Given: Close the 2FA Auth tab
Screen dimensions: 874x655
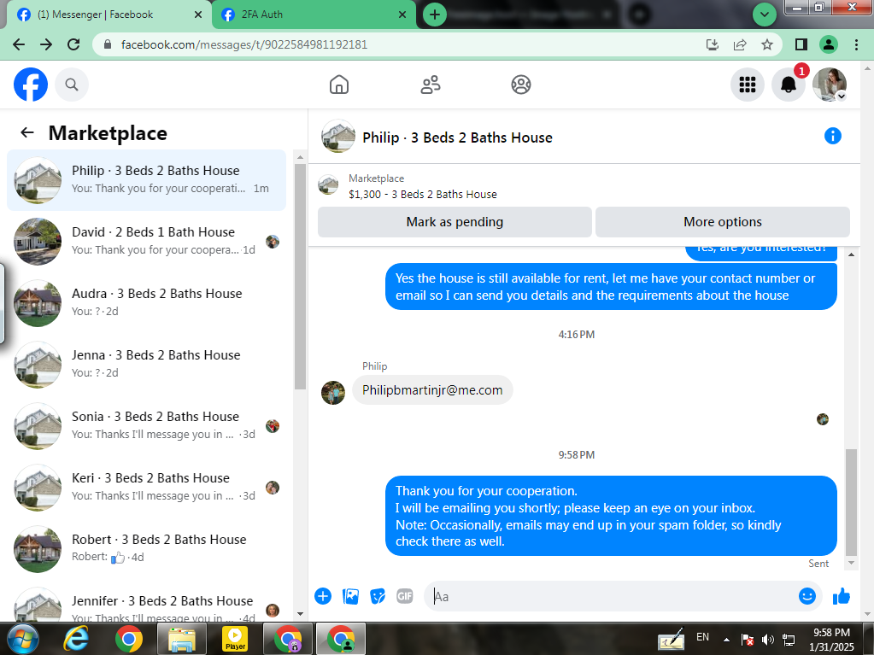Looking at the screenshot, I should tap(402, 15).
